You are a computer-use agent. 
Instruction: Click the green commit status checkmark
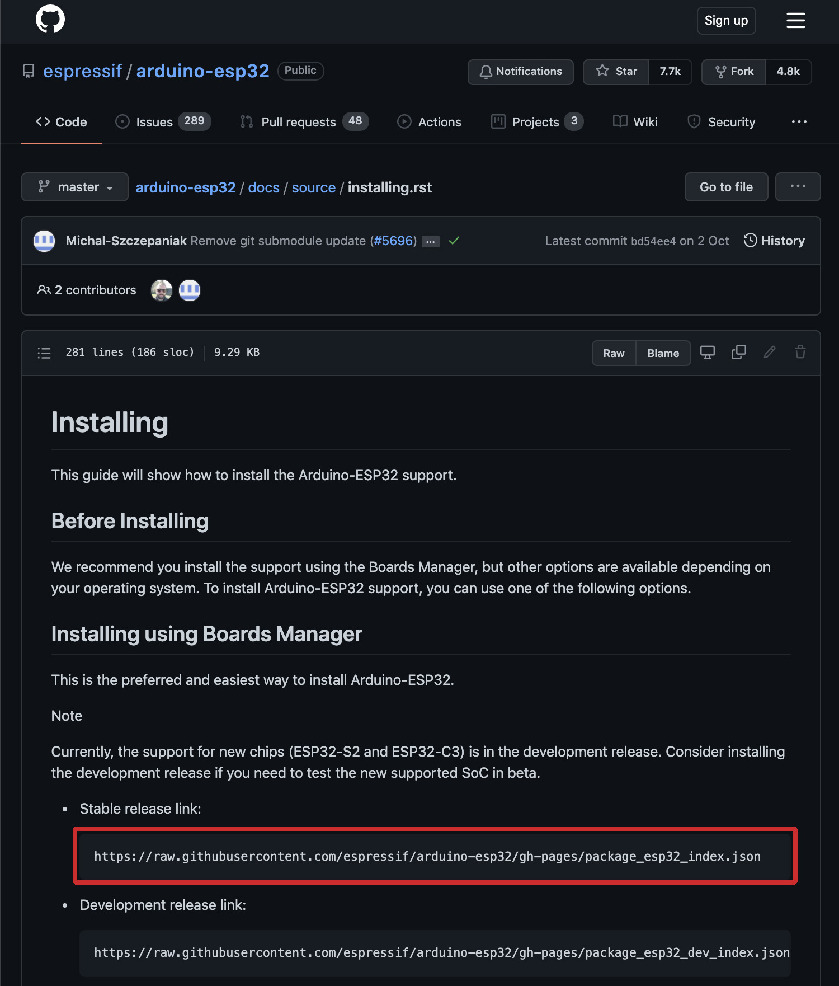point(454,241)
